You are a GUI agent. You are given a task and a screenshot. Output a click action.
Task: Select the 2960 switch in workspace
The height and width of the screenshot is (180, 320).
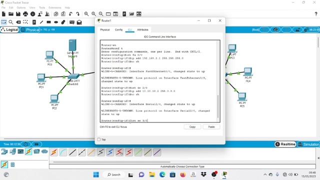73,77
